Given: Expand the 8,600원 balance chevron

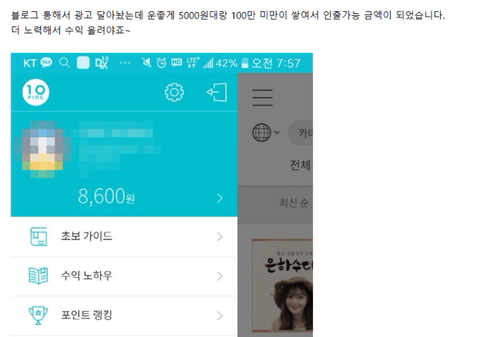Looking at the screenshot, I should 220,198.
